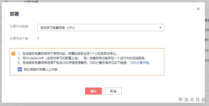
Task: Click the node count value 1
Action: tap(38, 39)
